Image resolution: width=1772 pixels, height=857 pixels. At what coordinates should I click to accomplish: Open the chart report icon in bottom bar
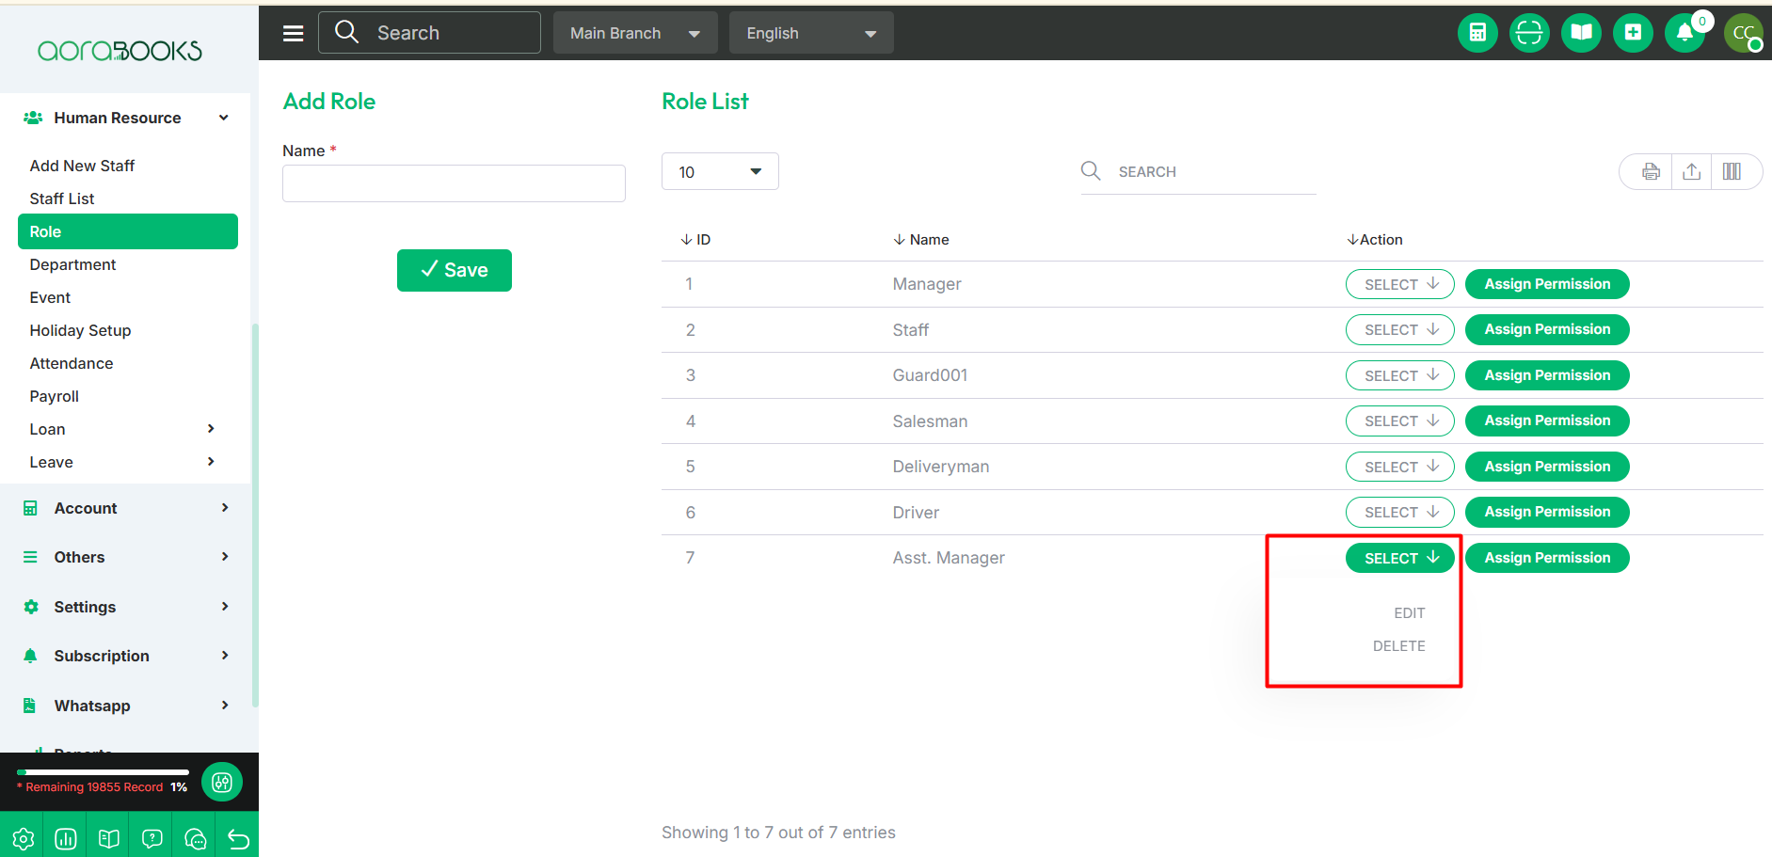point(66,838)
